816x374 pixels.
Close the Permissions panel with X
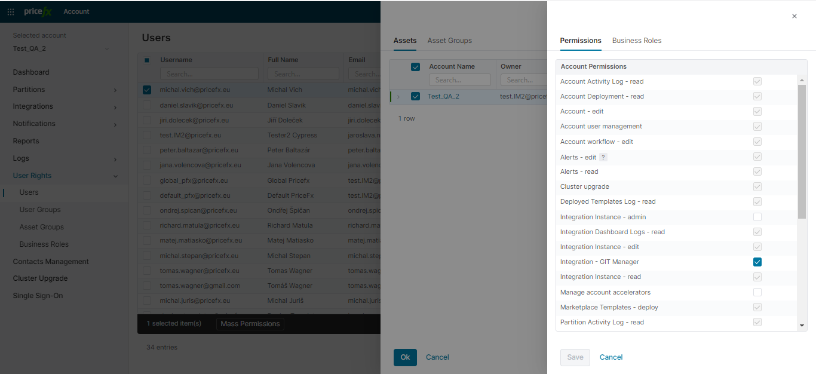click(x=794, y=16)
